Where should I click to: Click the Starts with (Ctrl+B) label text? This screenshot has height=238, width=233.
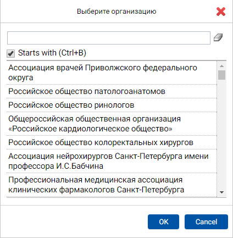[x=52, y=53]
